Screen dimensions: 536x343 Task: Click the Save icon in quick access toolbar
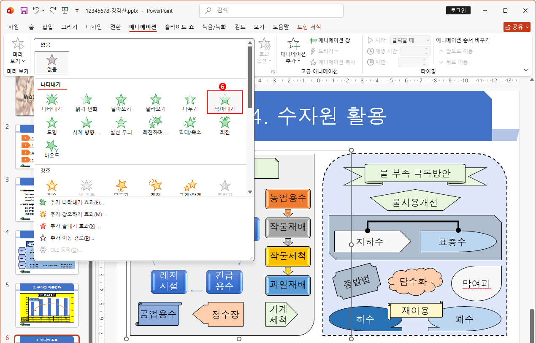click(x=23, y=10)
